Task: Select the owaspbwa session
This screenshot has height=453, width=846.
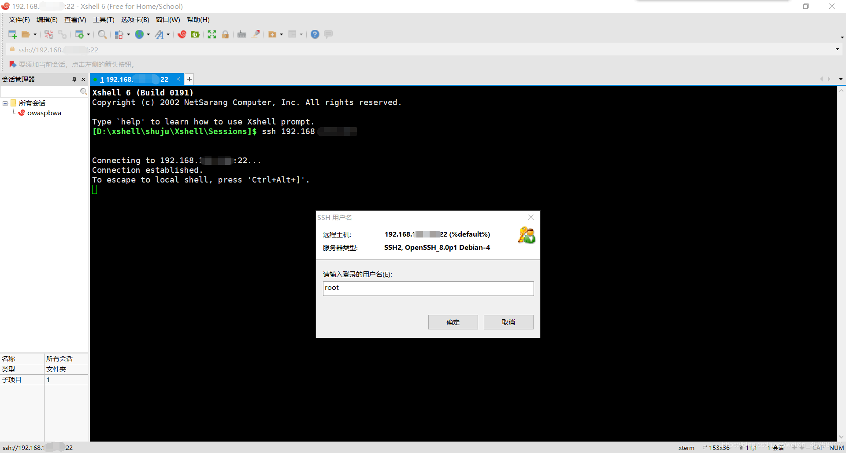Action: 44,113
